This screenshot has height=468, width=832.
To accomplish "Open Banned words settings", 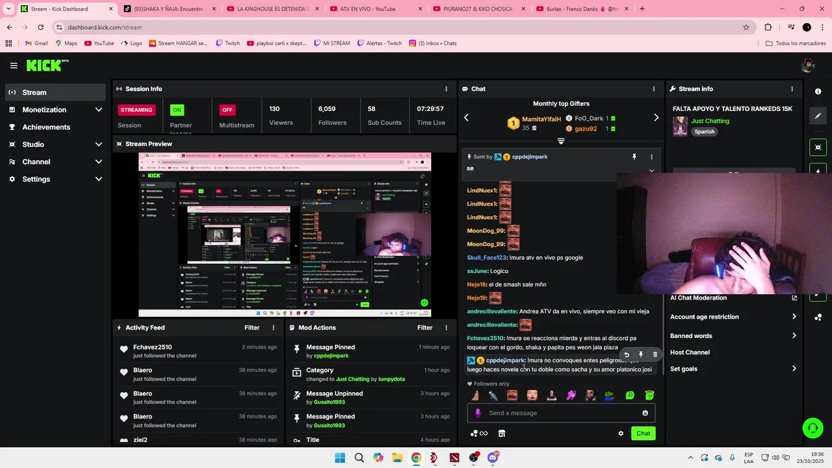I will click(733, 336).
